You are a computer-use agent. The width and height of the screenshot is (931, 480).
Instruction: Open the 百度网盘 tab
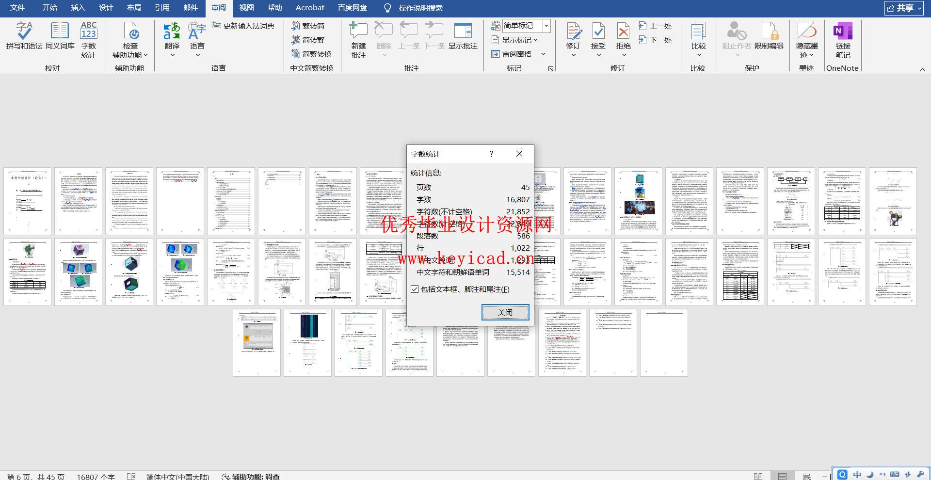[353, 8]
